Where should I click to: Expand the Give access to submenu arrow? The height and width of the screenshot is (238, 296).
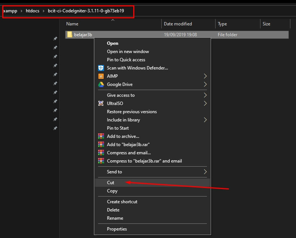(205, 95)
